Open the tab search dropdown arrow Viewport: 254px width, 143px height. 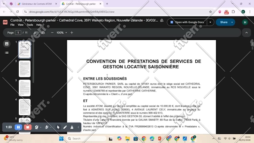(x=4, y=4)
